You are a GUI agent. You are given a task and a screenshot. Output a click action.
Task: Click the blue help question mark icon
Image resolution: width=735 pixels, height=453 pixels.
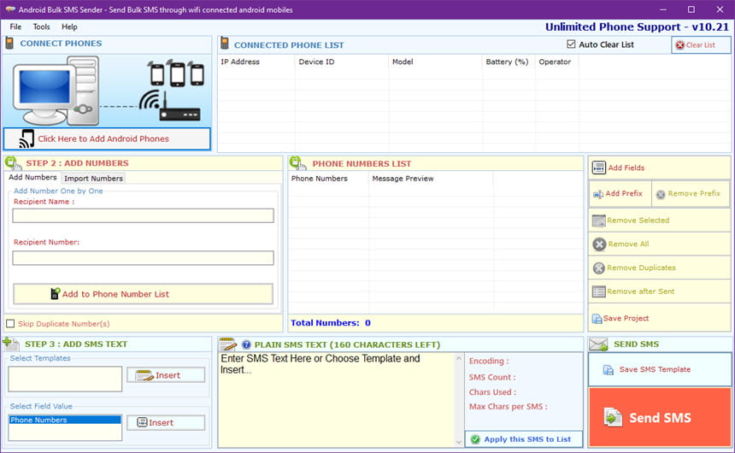246,344
